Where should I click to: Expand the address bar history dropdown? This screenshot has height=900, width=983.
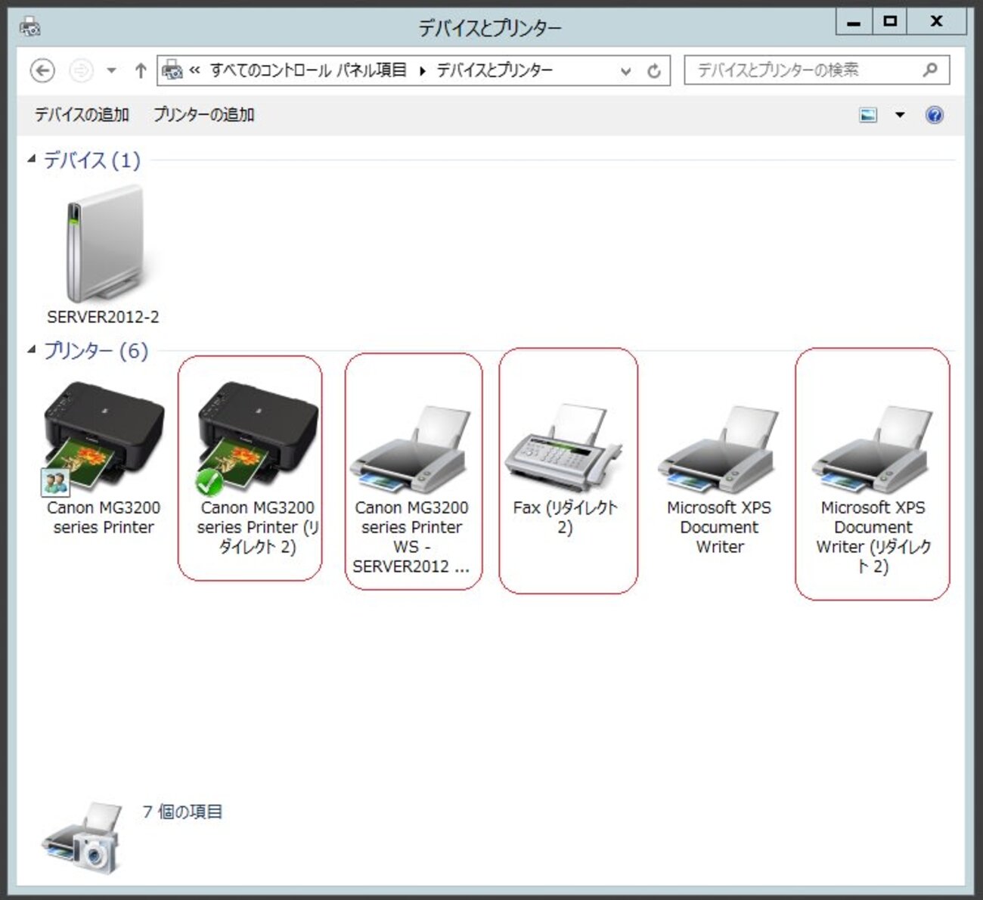pos(626,71)
